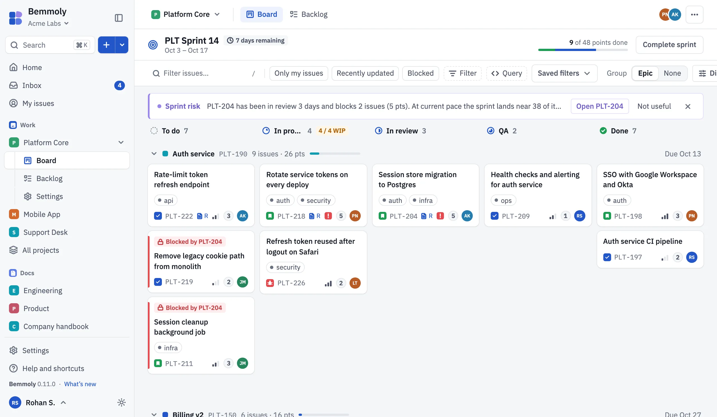Image resolution: width=717 pixels, height=417 pixels.
Task: Open the Saved filters dropdown
Action: pos(564,73)
